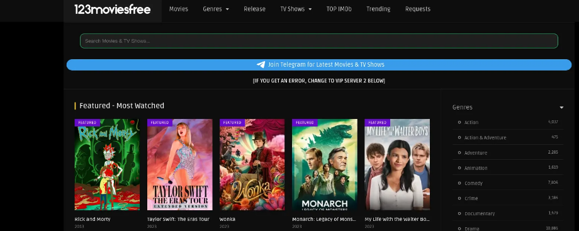Open the TOP IMDb page
This screenshot has width=579, height=231.
(339, 9)
